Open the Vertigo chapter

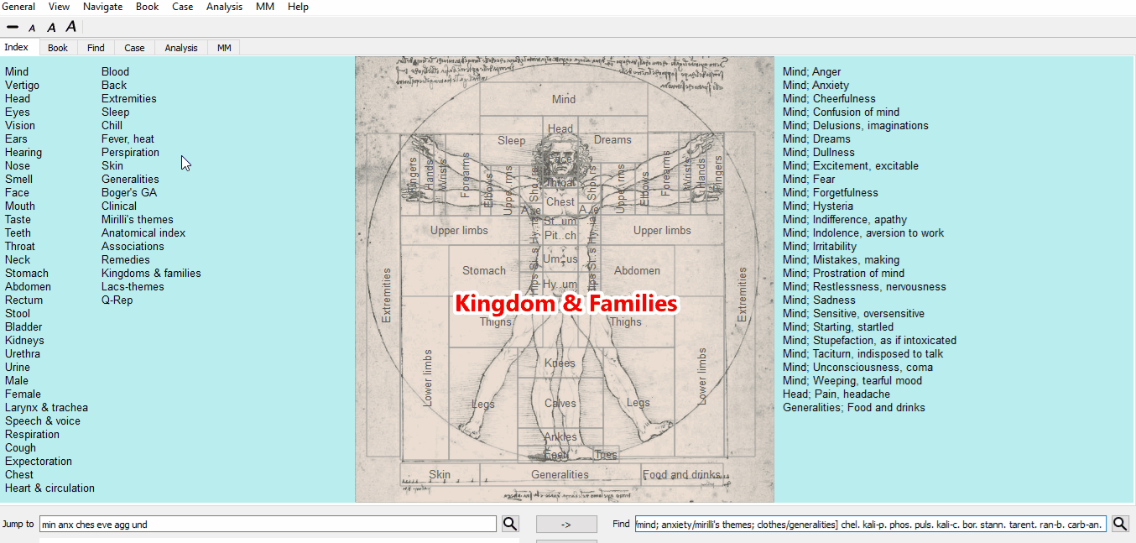click(22, 86)
